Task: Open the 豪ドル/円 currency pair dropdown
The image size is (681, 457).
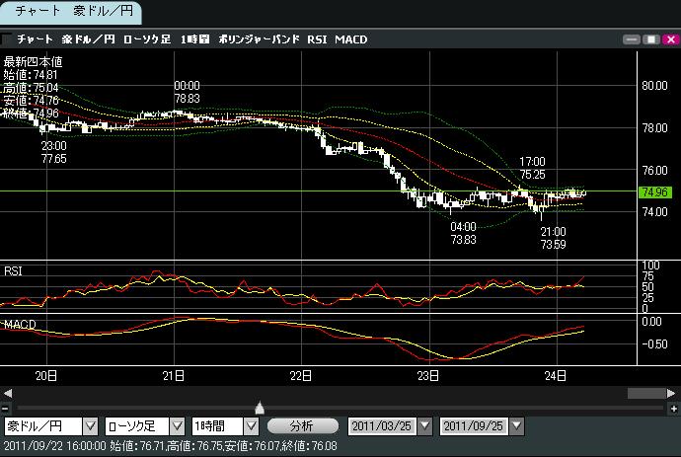Action: tap(90, 425)
